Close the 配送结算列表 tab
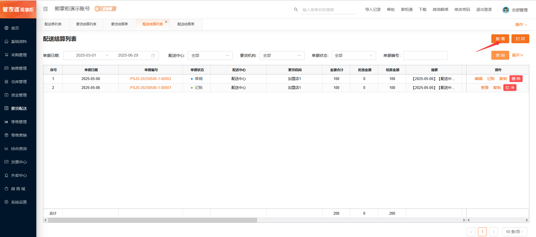This screenshot has width=536, height=237. (x=166, y=22)
